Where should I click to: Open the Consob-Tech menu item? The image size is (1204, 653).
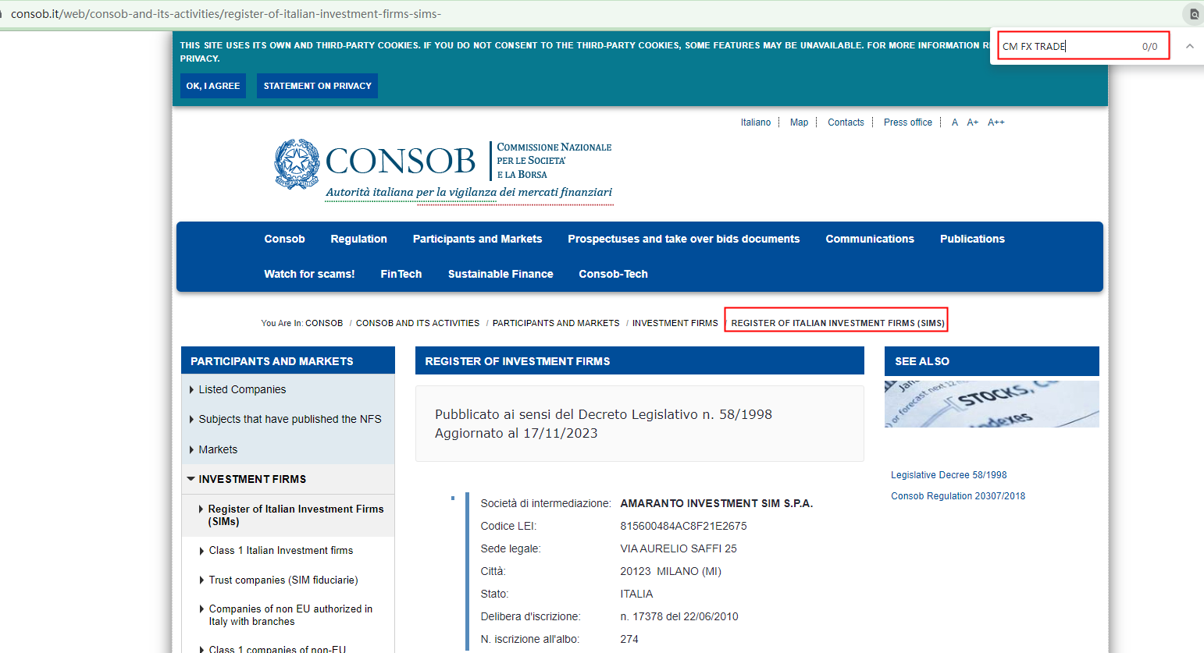click(x=613, y=274)
